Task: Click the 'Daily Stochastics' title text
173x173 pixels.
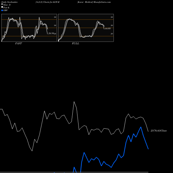Action: 9,2
